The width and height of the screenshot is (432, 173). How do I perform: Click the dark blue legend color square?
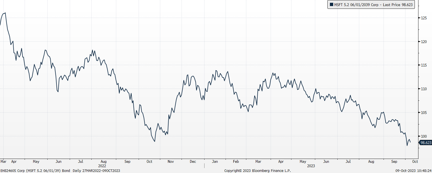[x=332, y=4]
